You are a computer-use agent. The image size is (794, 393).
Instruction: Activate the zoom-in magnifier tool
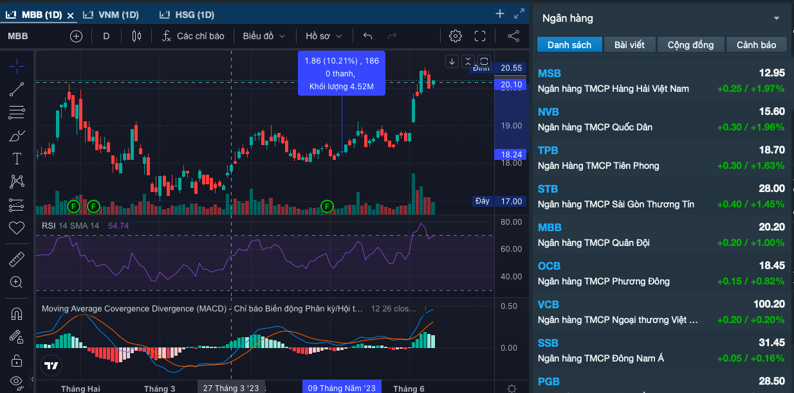click(x=17, y=283)
